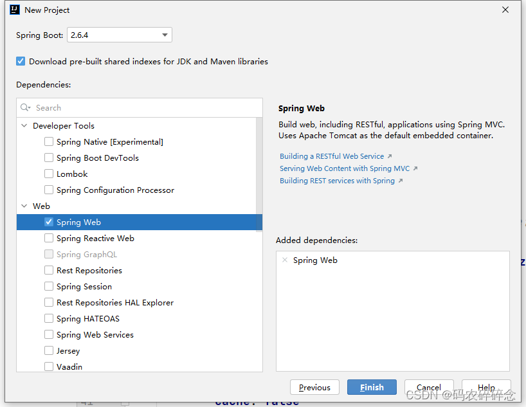Click the Cancel button
The image size is (526, 407).
pyautogui.click(x=429, y=387)
